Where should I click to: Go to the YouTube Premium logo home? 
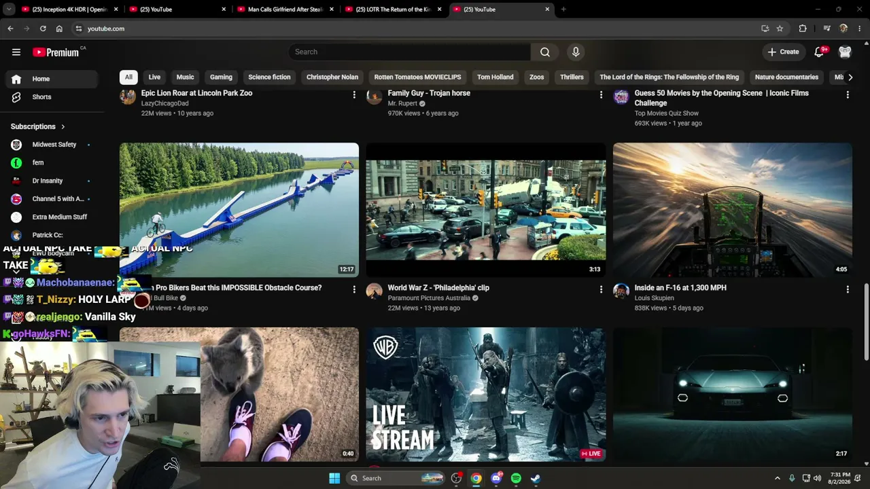(x=56, y=52)
